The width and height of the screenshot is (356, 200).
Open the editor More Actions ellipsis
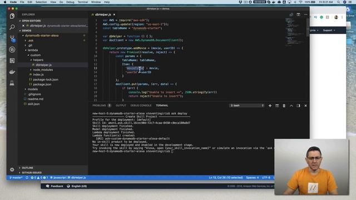point(305,14)
